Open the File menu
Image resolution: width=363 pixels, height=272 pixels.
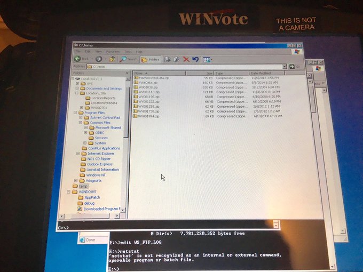coord(78,51)
